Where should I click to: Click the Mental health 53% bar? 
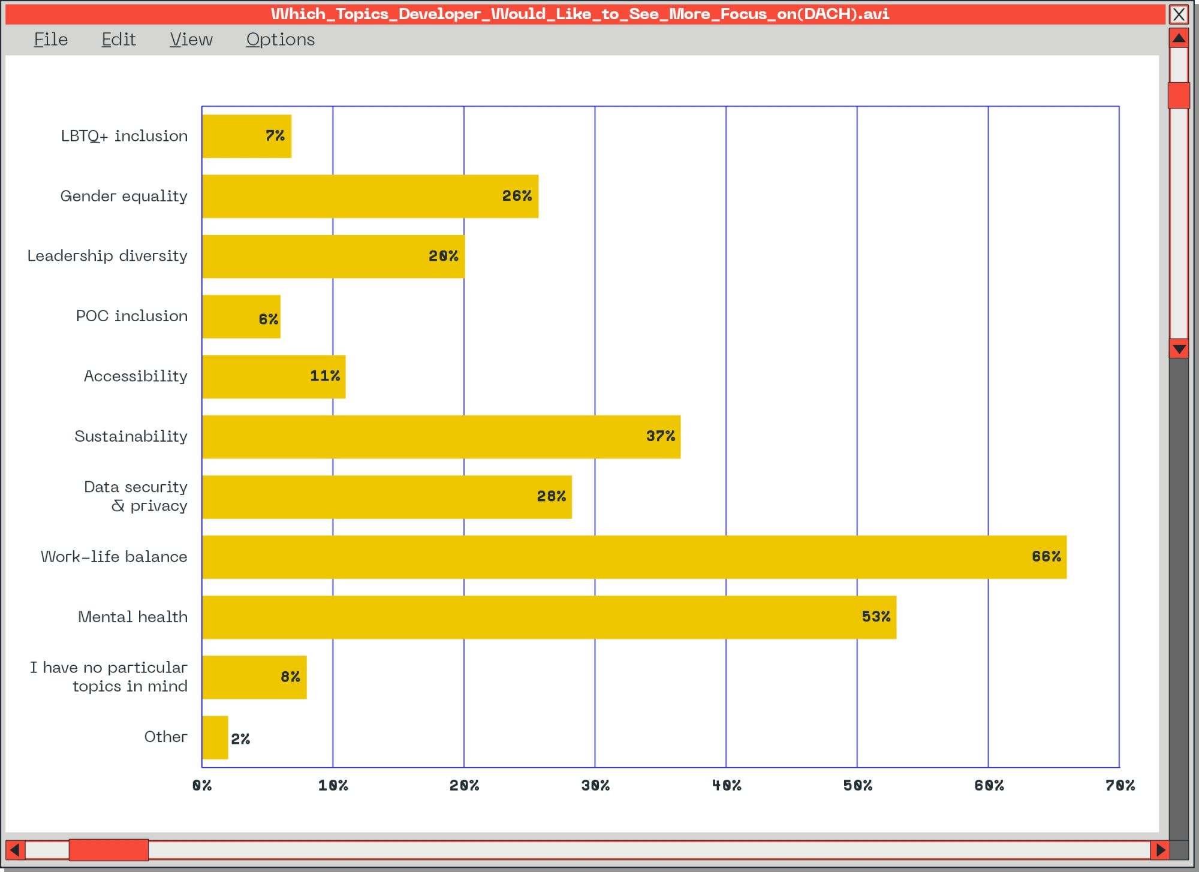(549, 617)
